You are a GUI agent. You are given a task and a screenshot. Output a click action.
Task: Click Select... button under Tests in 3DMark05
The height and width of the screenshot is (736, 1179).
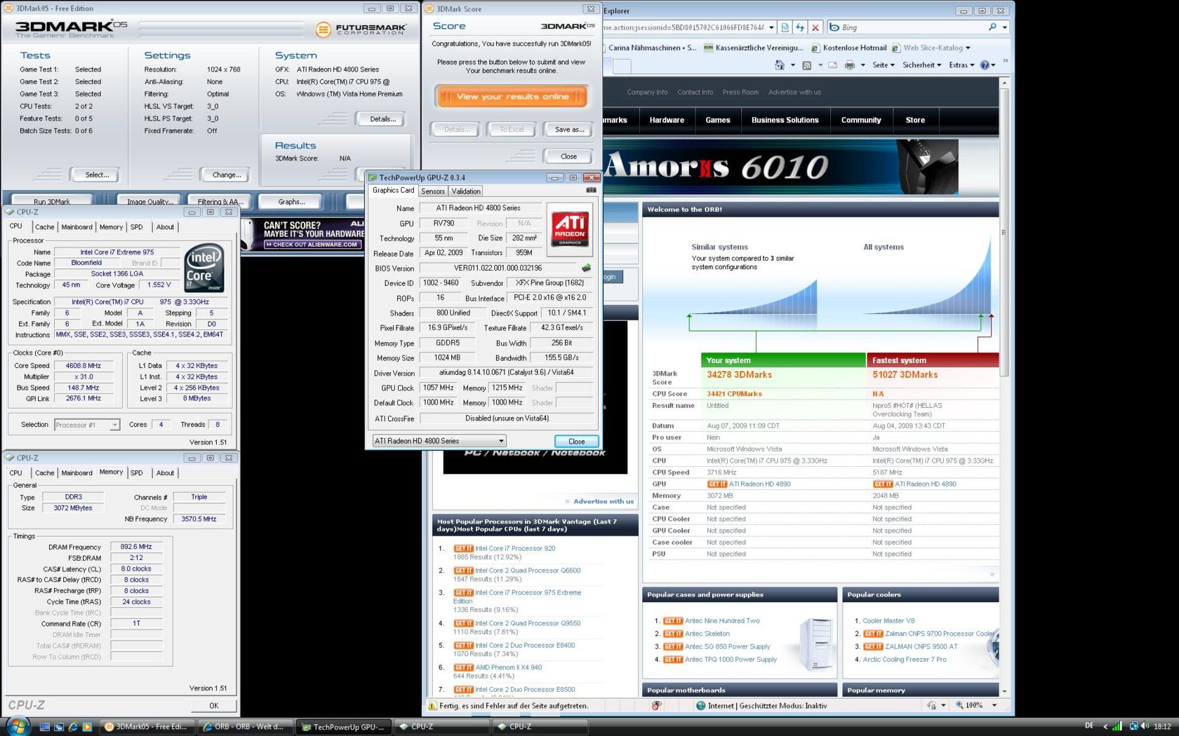(97, 175)
